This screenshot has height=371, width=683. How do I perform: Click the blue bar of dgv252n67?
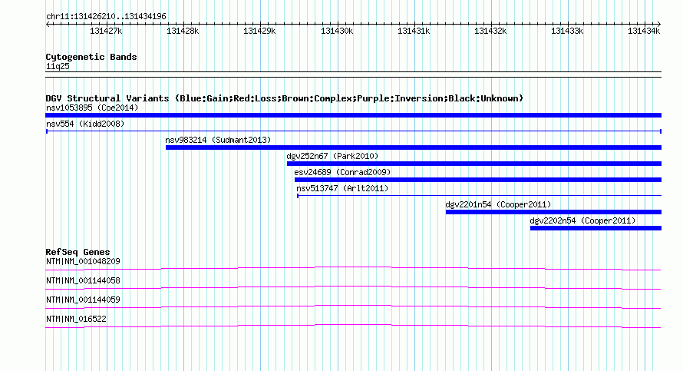tap(474, 164)
